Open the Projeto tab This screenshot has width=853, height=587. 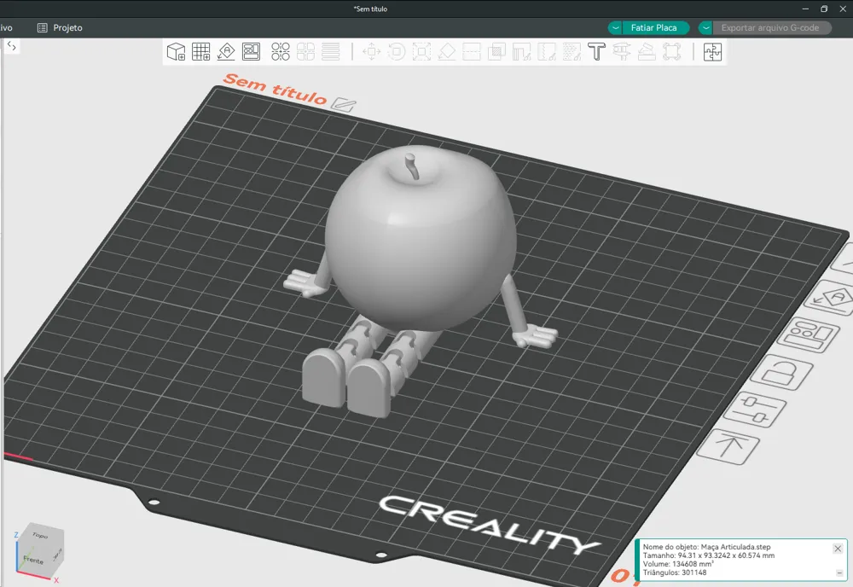(x=60, y=28)
